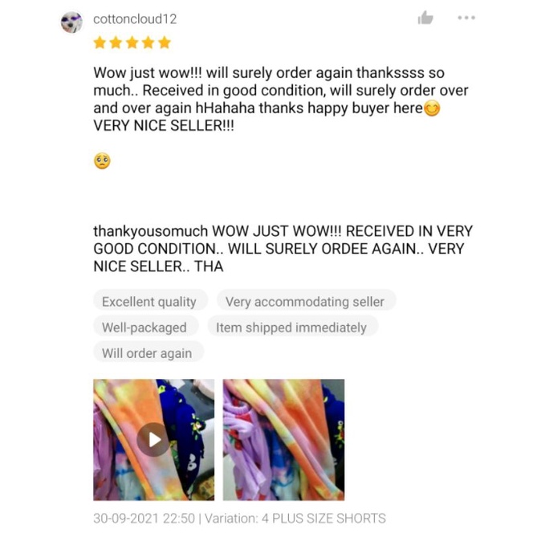533x533 pixels.
Task: Click the 'Variation: 4 PLUS SIZE SHORTS' text
Action: click(295, 519)
